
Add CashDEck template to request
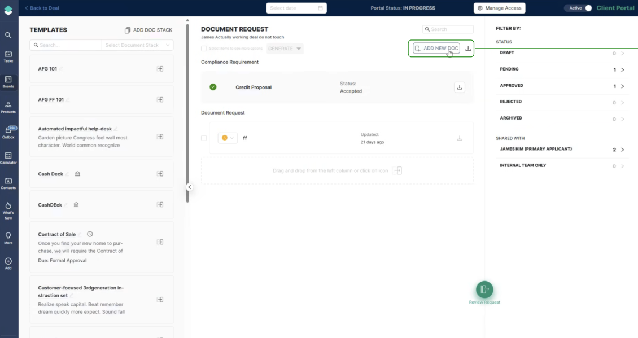(160, 205)
